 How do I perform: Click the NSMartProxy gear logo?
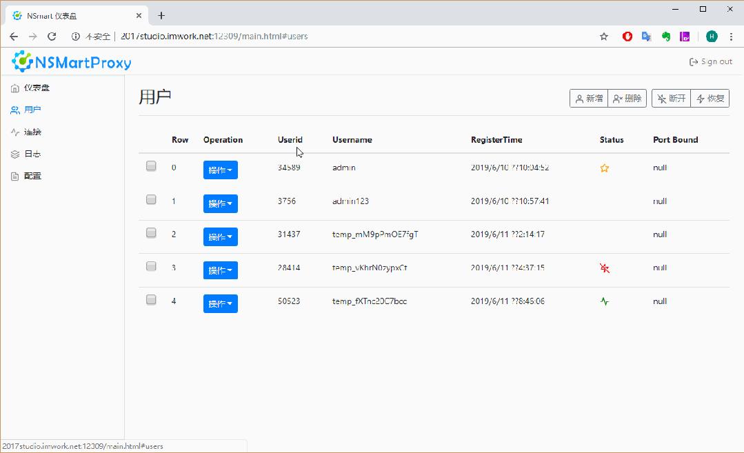click(x=21, y=62)
